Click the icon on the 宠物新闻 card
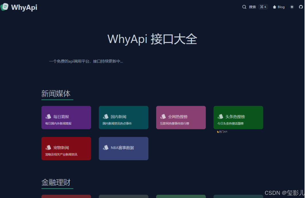306x198 pixels. pyautogui.click(x=48, y=148)
